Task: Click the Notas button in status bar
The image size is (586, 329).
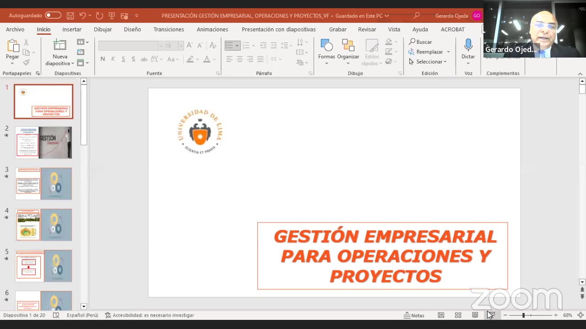Action: pos(414,315)
